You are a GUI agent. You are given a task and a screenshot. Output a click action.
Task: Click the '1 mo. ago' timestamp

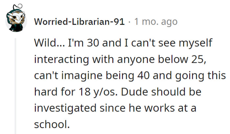[156, 22]
